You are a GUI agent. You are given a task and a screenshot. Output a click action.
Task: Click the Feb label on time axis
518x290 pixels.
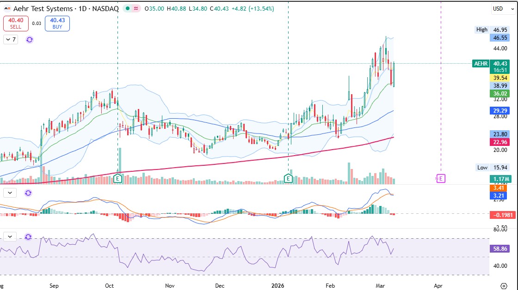point(330,286)
